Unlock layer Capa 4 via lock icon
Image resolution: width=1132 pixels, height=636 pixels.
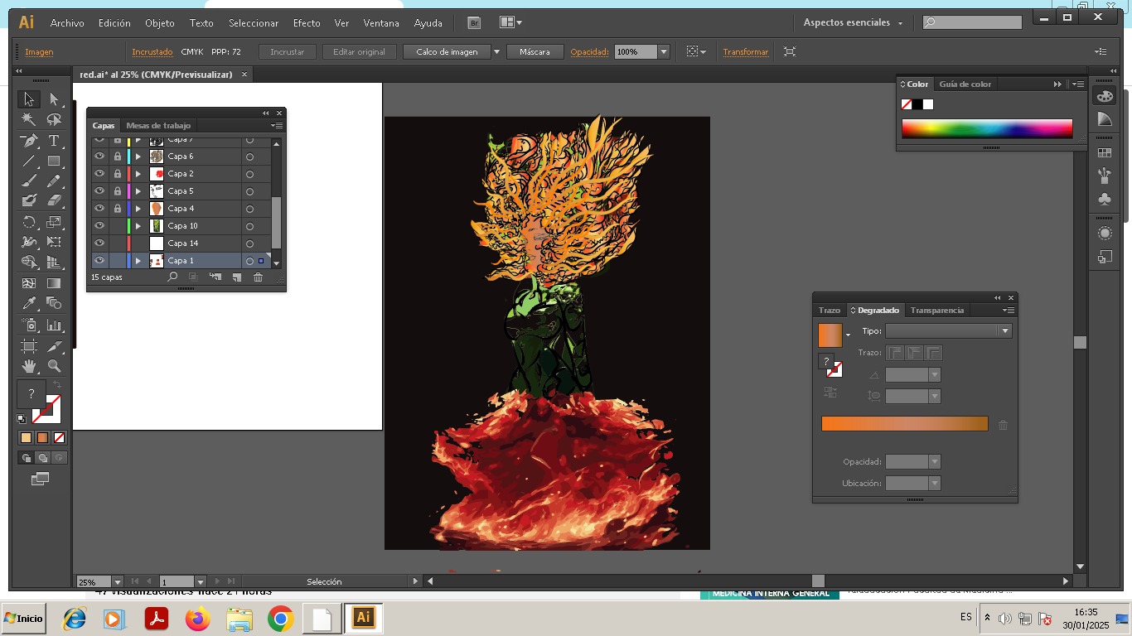[118, 209]
